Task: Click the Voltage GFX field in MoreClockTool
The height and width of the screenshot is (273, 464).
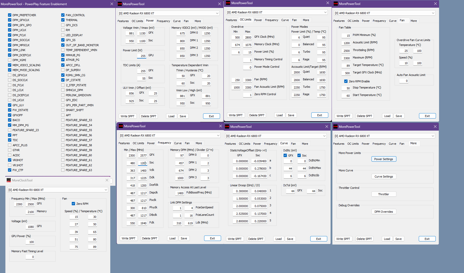Action: coord(30,227)
